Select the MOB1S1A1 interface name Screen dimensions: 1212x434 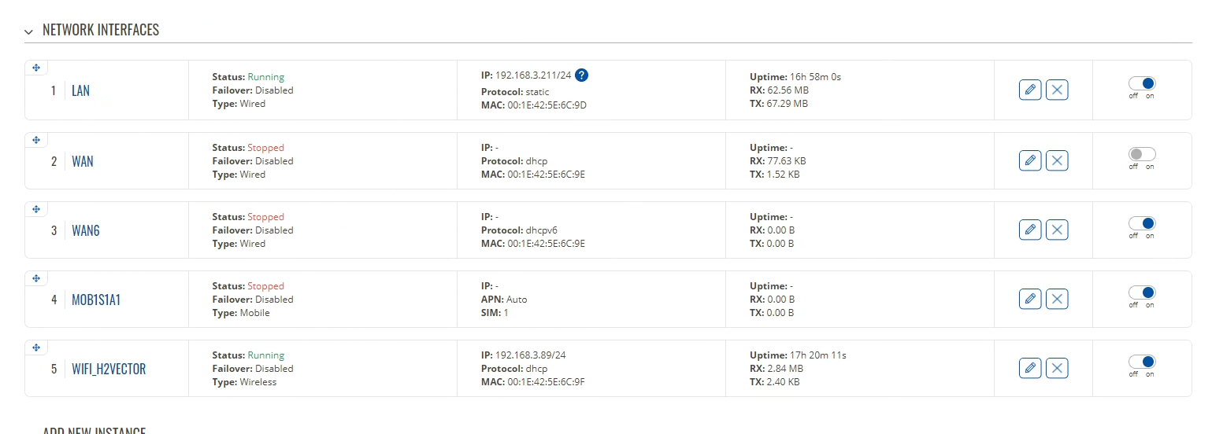pos(96,300)
